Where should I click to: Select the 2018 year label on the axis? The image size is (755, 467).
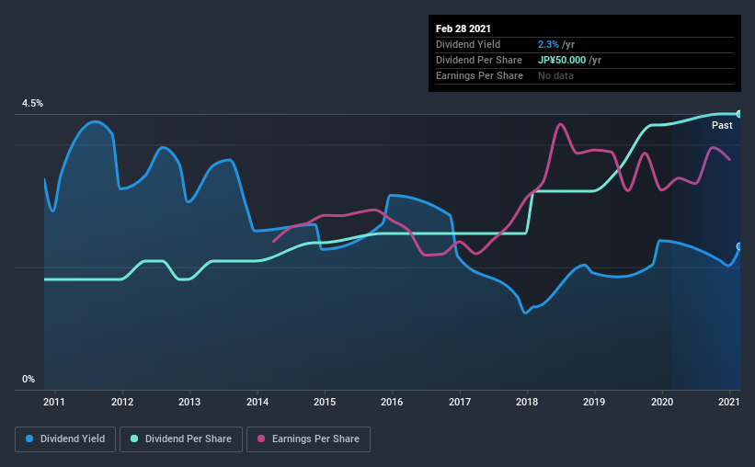click(x=527, y=402)
